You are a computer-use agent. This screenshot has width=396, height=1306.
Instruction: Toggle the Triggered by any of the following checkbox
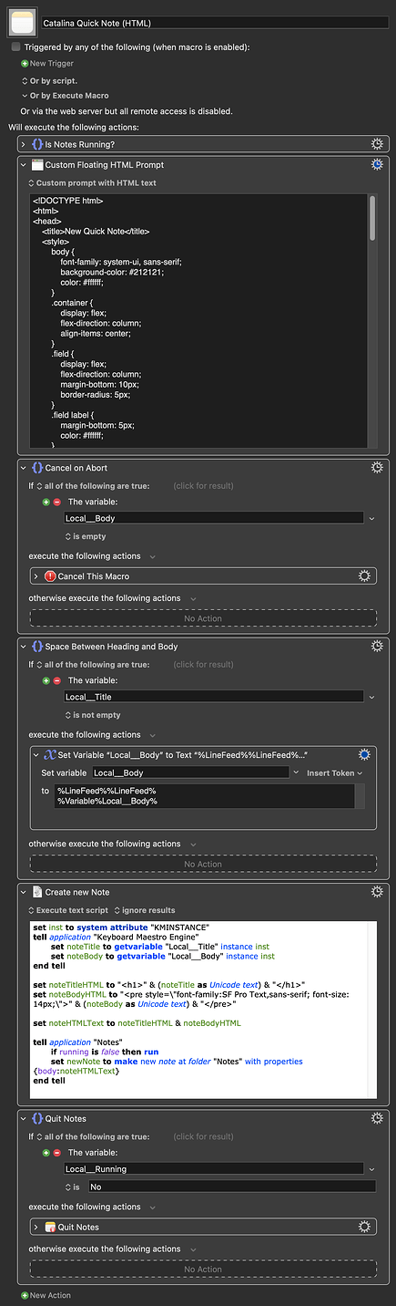click(16, 46)
